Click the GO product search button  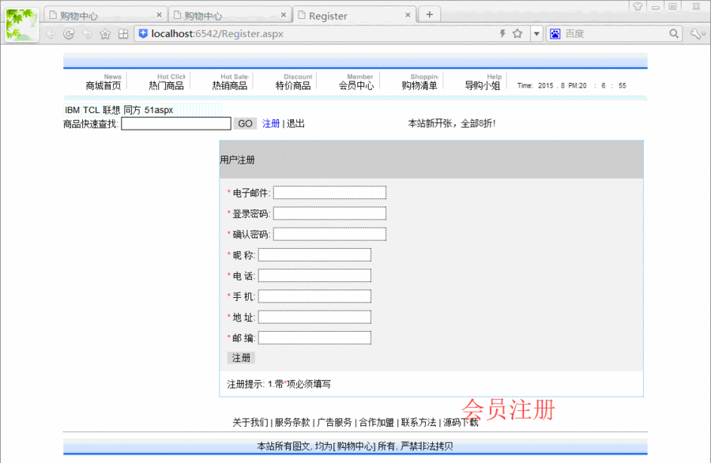click(245, 123)
